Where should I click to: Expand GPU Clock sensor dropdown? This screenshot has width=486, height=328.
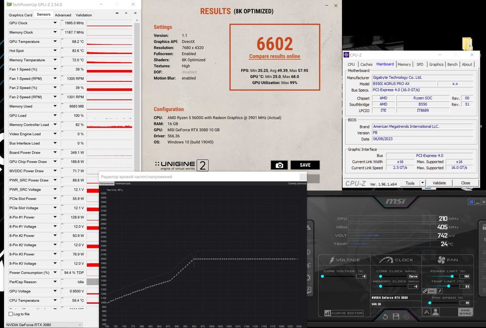click(x=55, y=23)
